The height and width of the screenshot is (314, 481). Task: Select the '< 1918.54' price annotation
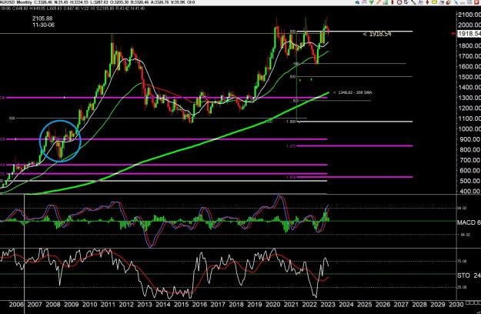[x=377, y=34]
